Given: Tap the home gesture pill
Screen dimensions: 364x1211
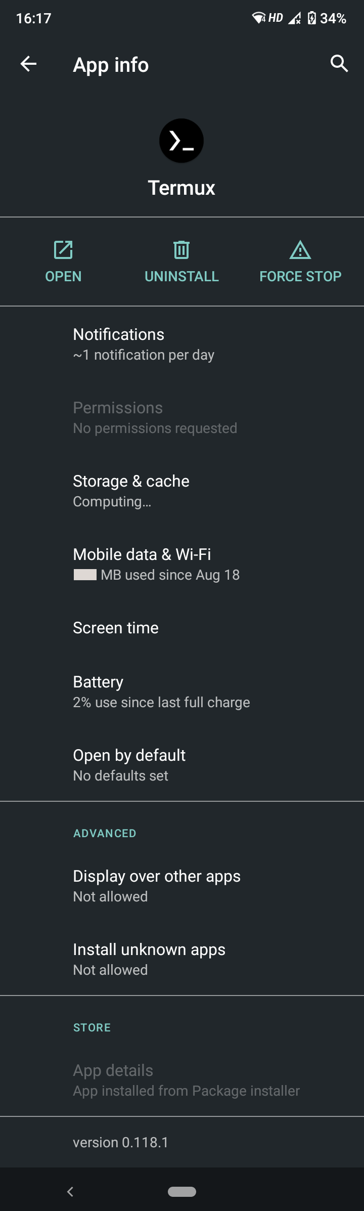Looking at the screenshot, I should click(182, 1191).
